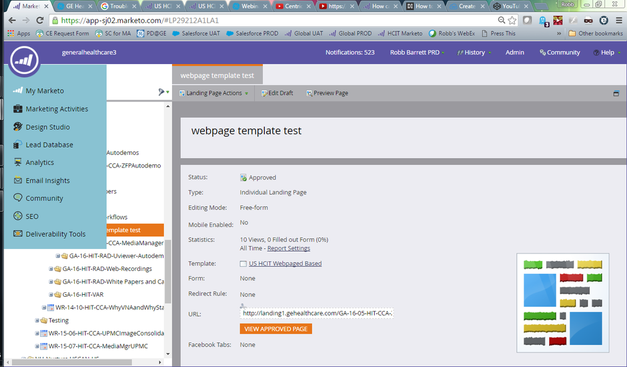The image size is (627, 367).
Task: Expand the WR-15-06-HIT-CCA-UPMCImageConsolida program
Action: pyautogui.click(x=37, y=333)
